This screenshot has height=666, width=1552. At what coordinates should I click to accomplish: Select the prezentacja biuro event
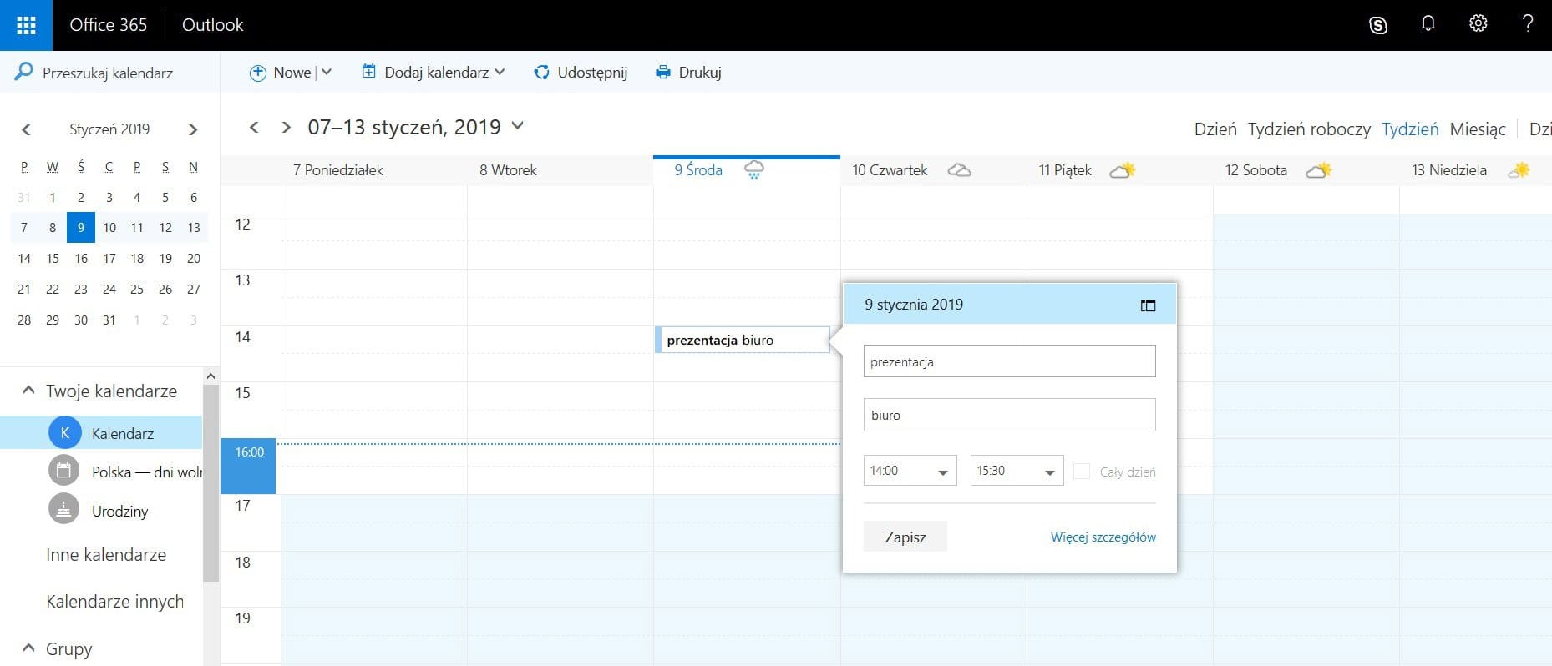(x=742, y=340)
